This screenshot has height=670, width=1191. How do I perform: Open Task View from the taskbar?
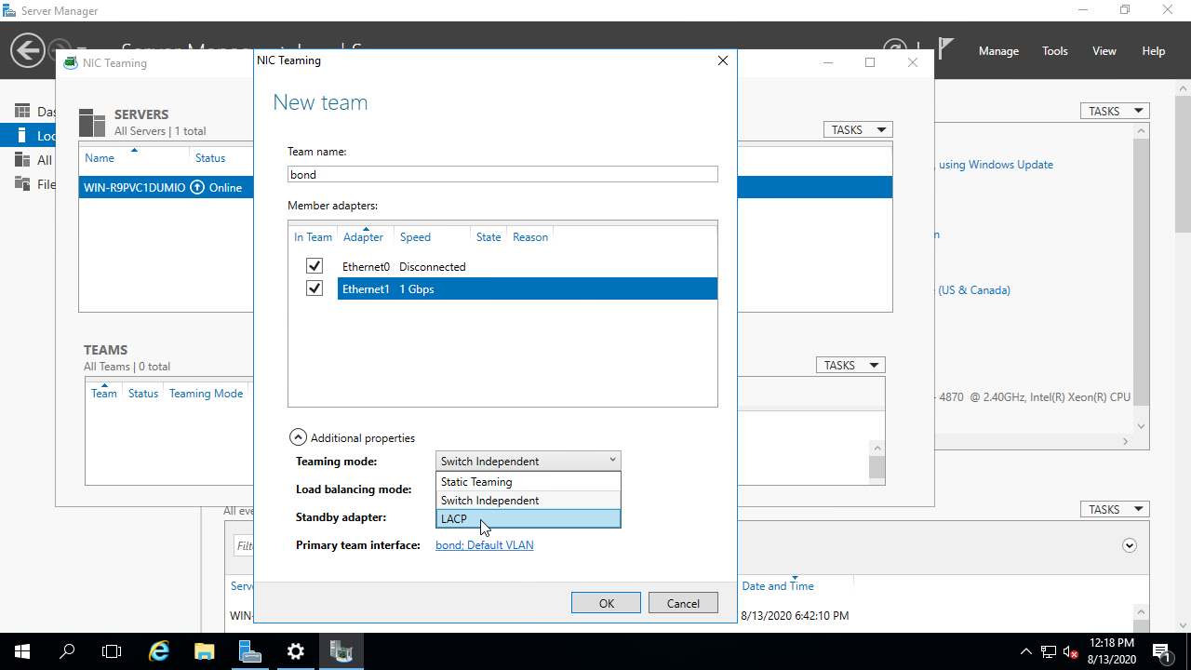(x=112, y=651)
